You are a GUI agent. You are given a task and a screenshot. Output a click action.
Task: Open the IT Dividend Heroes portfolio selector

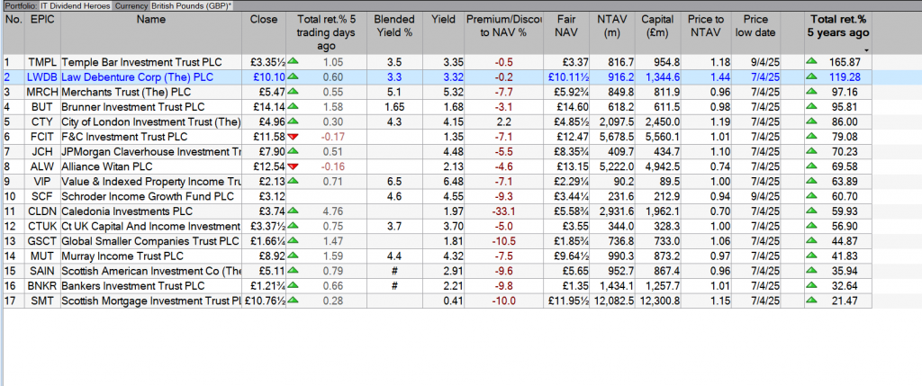(x=76, y=5)
